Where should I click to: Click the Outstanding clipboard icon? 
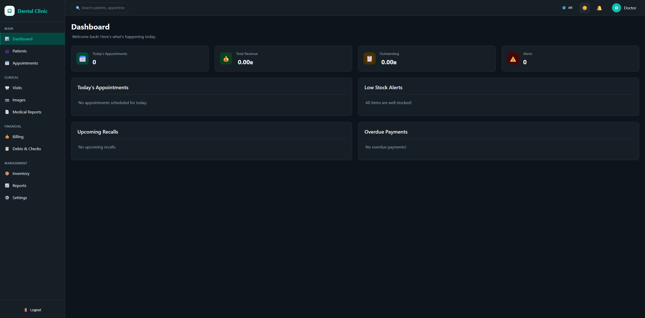click(x=370, y=59)
